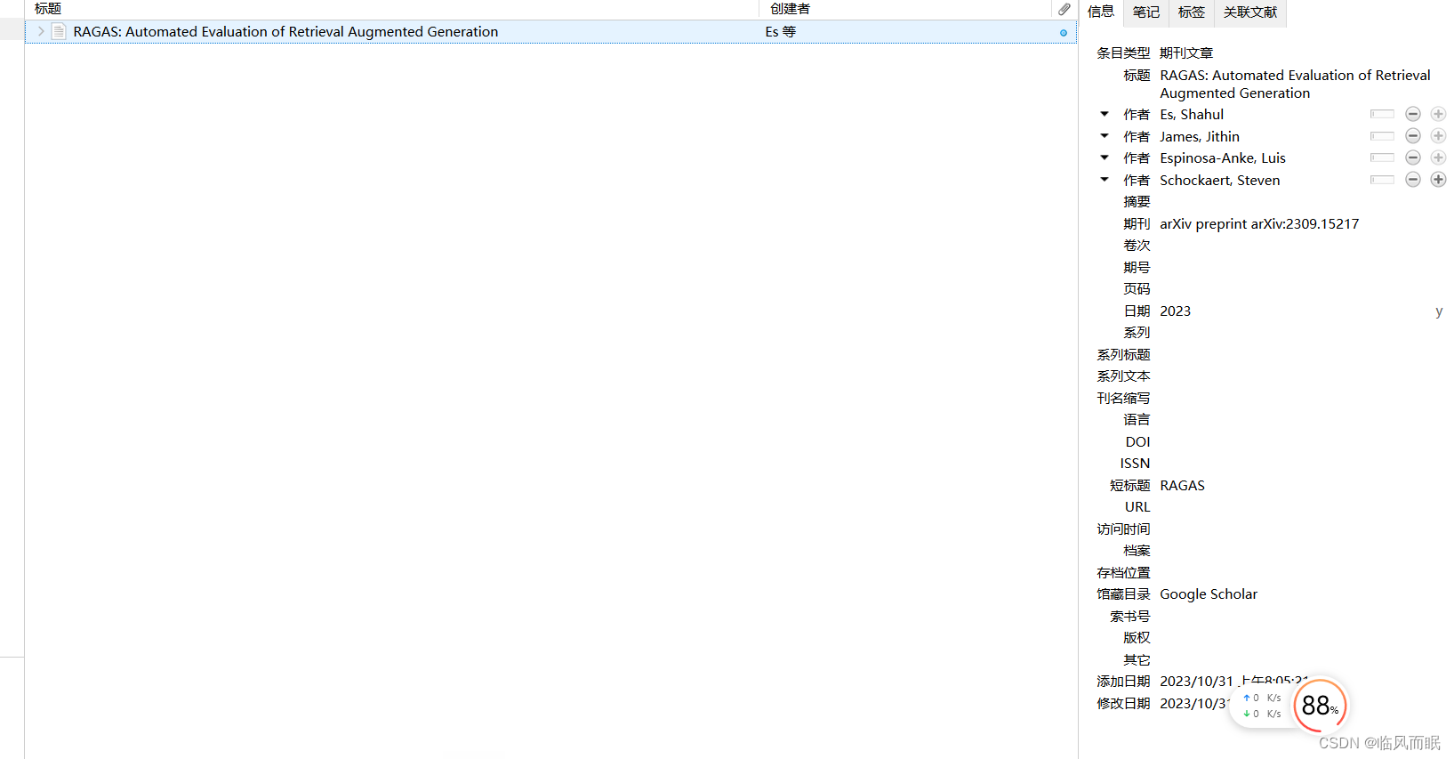Viewport: 1454px width, 759px height.
Task: Toggle name field mode for Schockaert, Steven
Action: pos(1382,180)
